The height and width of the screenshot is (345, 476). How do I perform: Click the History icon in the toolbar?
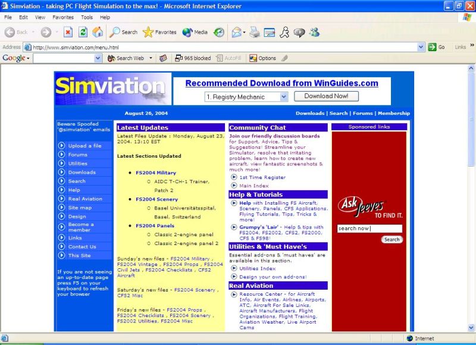click(219, 32)
